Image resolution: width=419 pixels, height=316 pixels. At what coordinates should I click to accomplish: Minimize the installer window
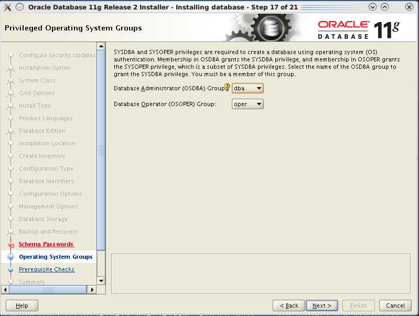(372, 7)
